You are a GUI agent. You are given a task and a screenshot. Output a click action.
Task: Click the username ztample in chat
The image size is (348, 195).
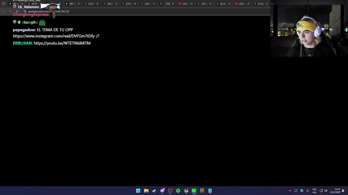coord(29,22)
